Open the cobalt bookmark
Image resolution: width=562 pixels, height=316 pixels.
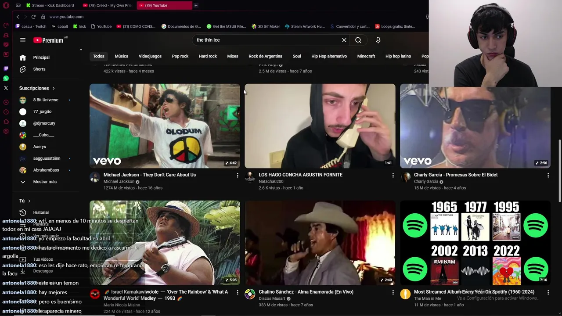click(x=60, y=26)
